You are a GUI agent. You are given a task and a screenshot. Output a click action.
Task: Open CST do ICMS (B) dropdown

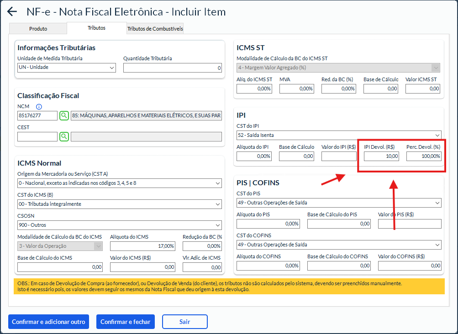pos(120,204)
